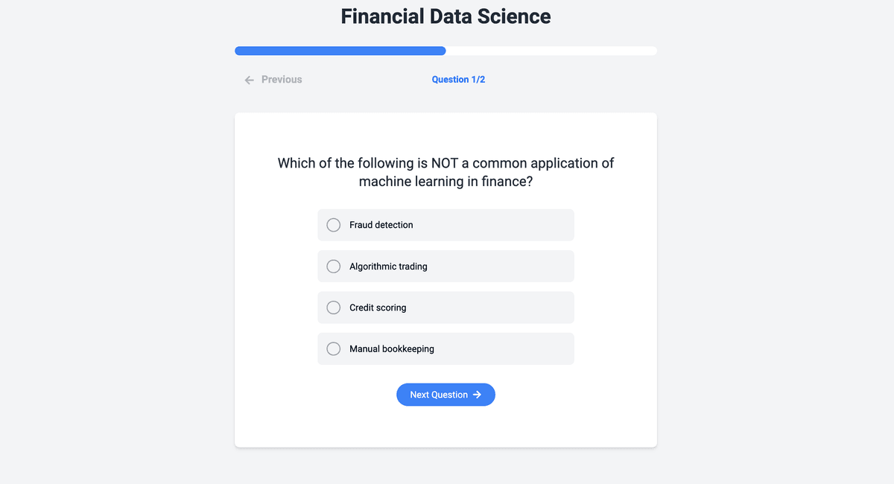Click the unfilled portion of the progress bar
The image size is (894, 484).
point(551,50)
